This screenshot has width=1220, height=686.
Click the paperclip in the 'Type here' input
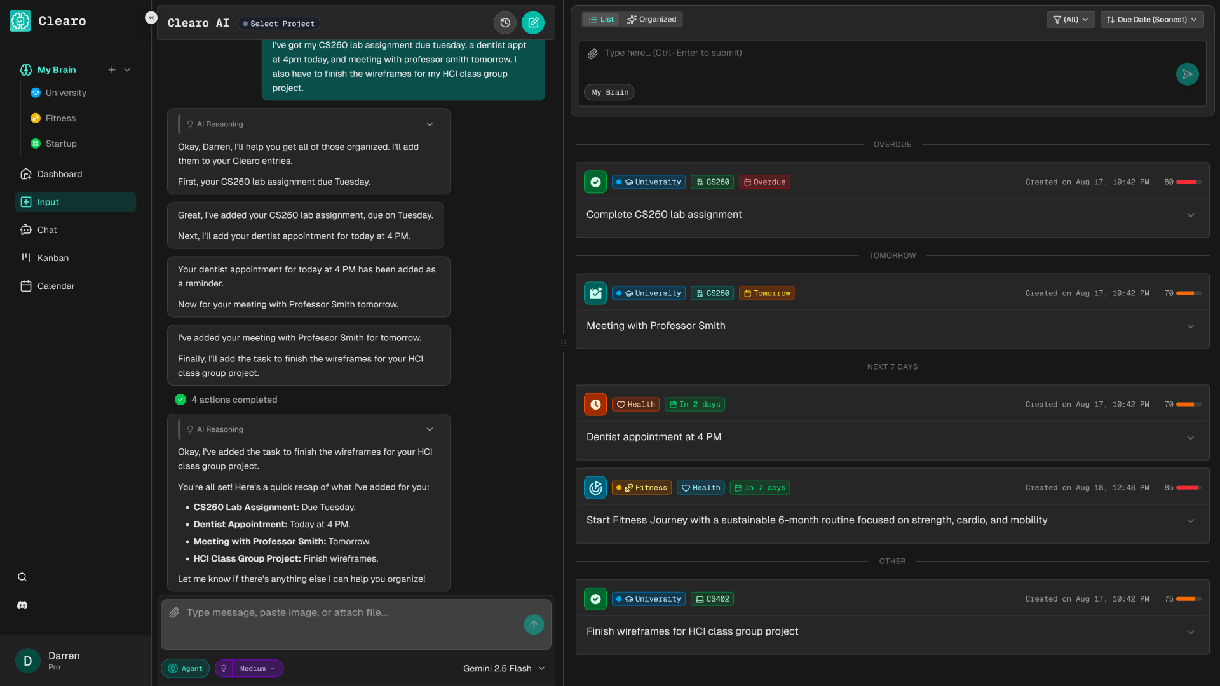click(x=592, y=54)
